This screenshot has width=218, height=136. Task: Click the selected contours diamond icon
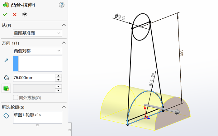[6, 116]
